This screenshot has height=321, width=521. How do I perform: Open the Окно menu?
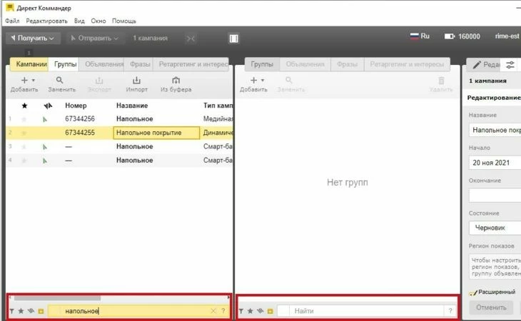(x=98, y=21)
